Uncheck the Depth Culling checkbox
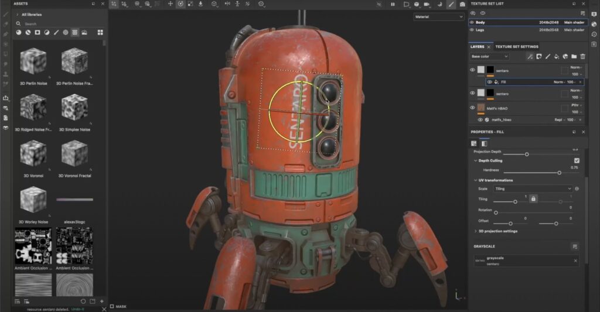 (577, 160)
